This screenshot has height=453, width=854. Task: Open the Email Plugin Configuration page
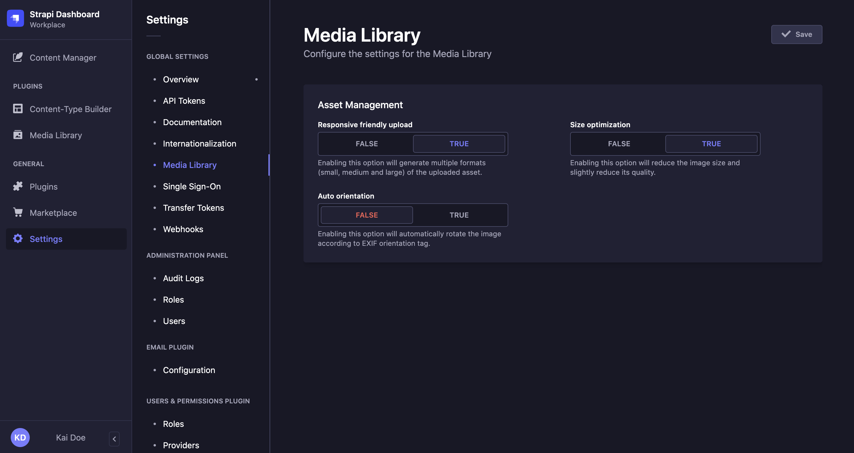click(x=189, y=370)
